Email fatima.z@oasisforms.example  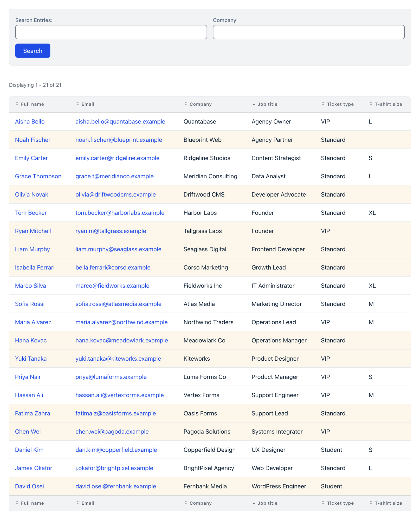tap(116, 413)
